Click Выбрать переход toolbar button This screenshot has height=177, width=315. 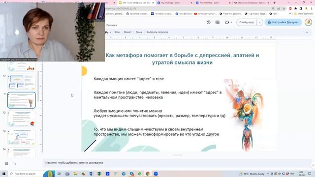coord(157,32)
